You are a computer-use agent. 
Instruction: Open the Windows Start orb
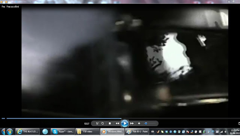click(9, 132)
